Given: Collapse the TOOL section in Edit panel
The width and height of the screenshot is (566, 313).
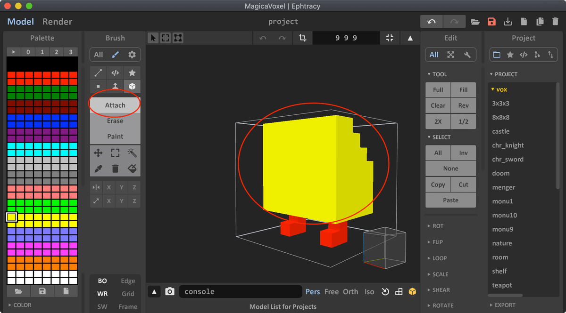Looking at the screenshot, I should (x=437, y=74).
